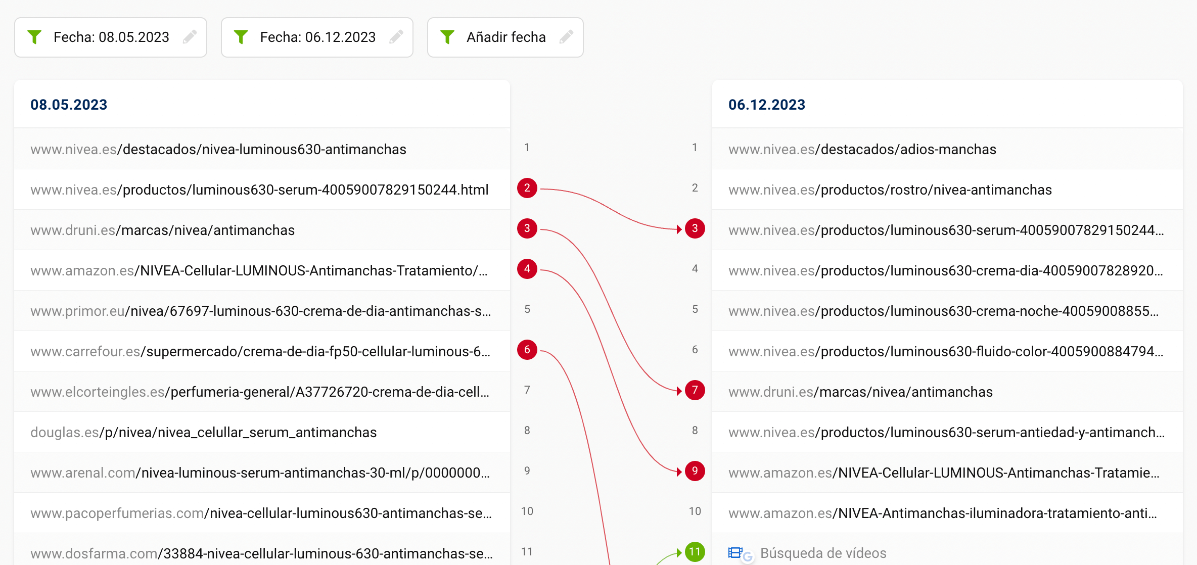The width and height of the screenshot is (1197, 565).
Task: Open druni.es marcas/nivea/antimanchas link in 06.12.2023 list
Action: pos(860,392)
